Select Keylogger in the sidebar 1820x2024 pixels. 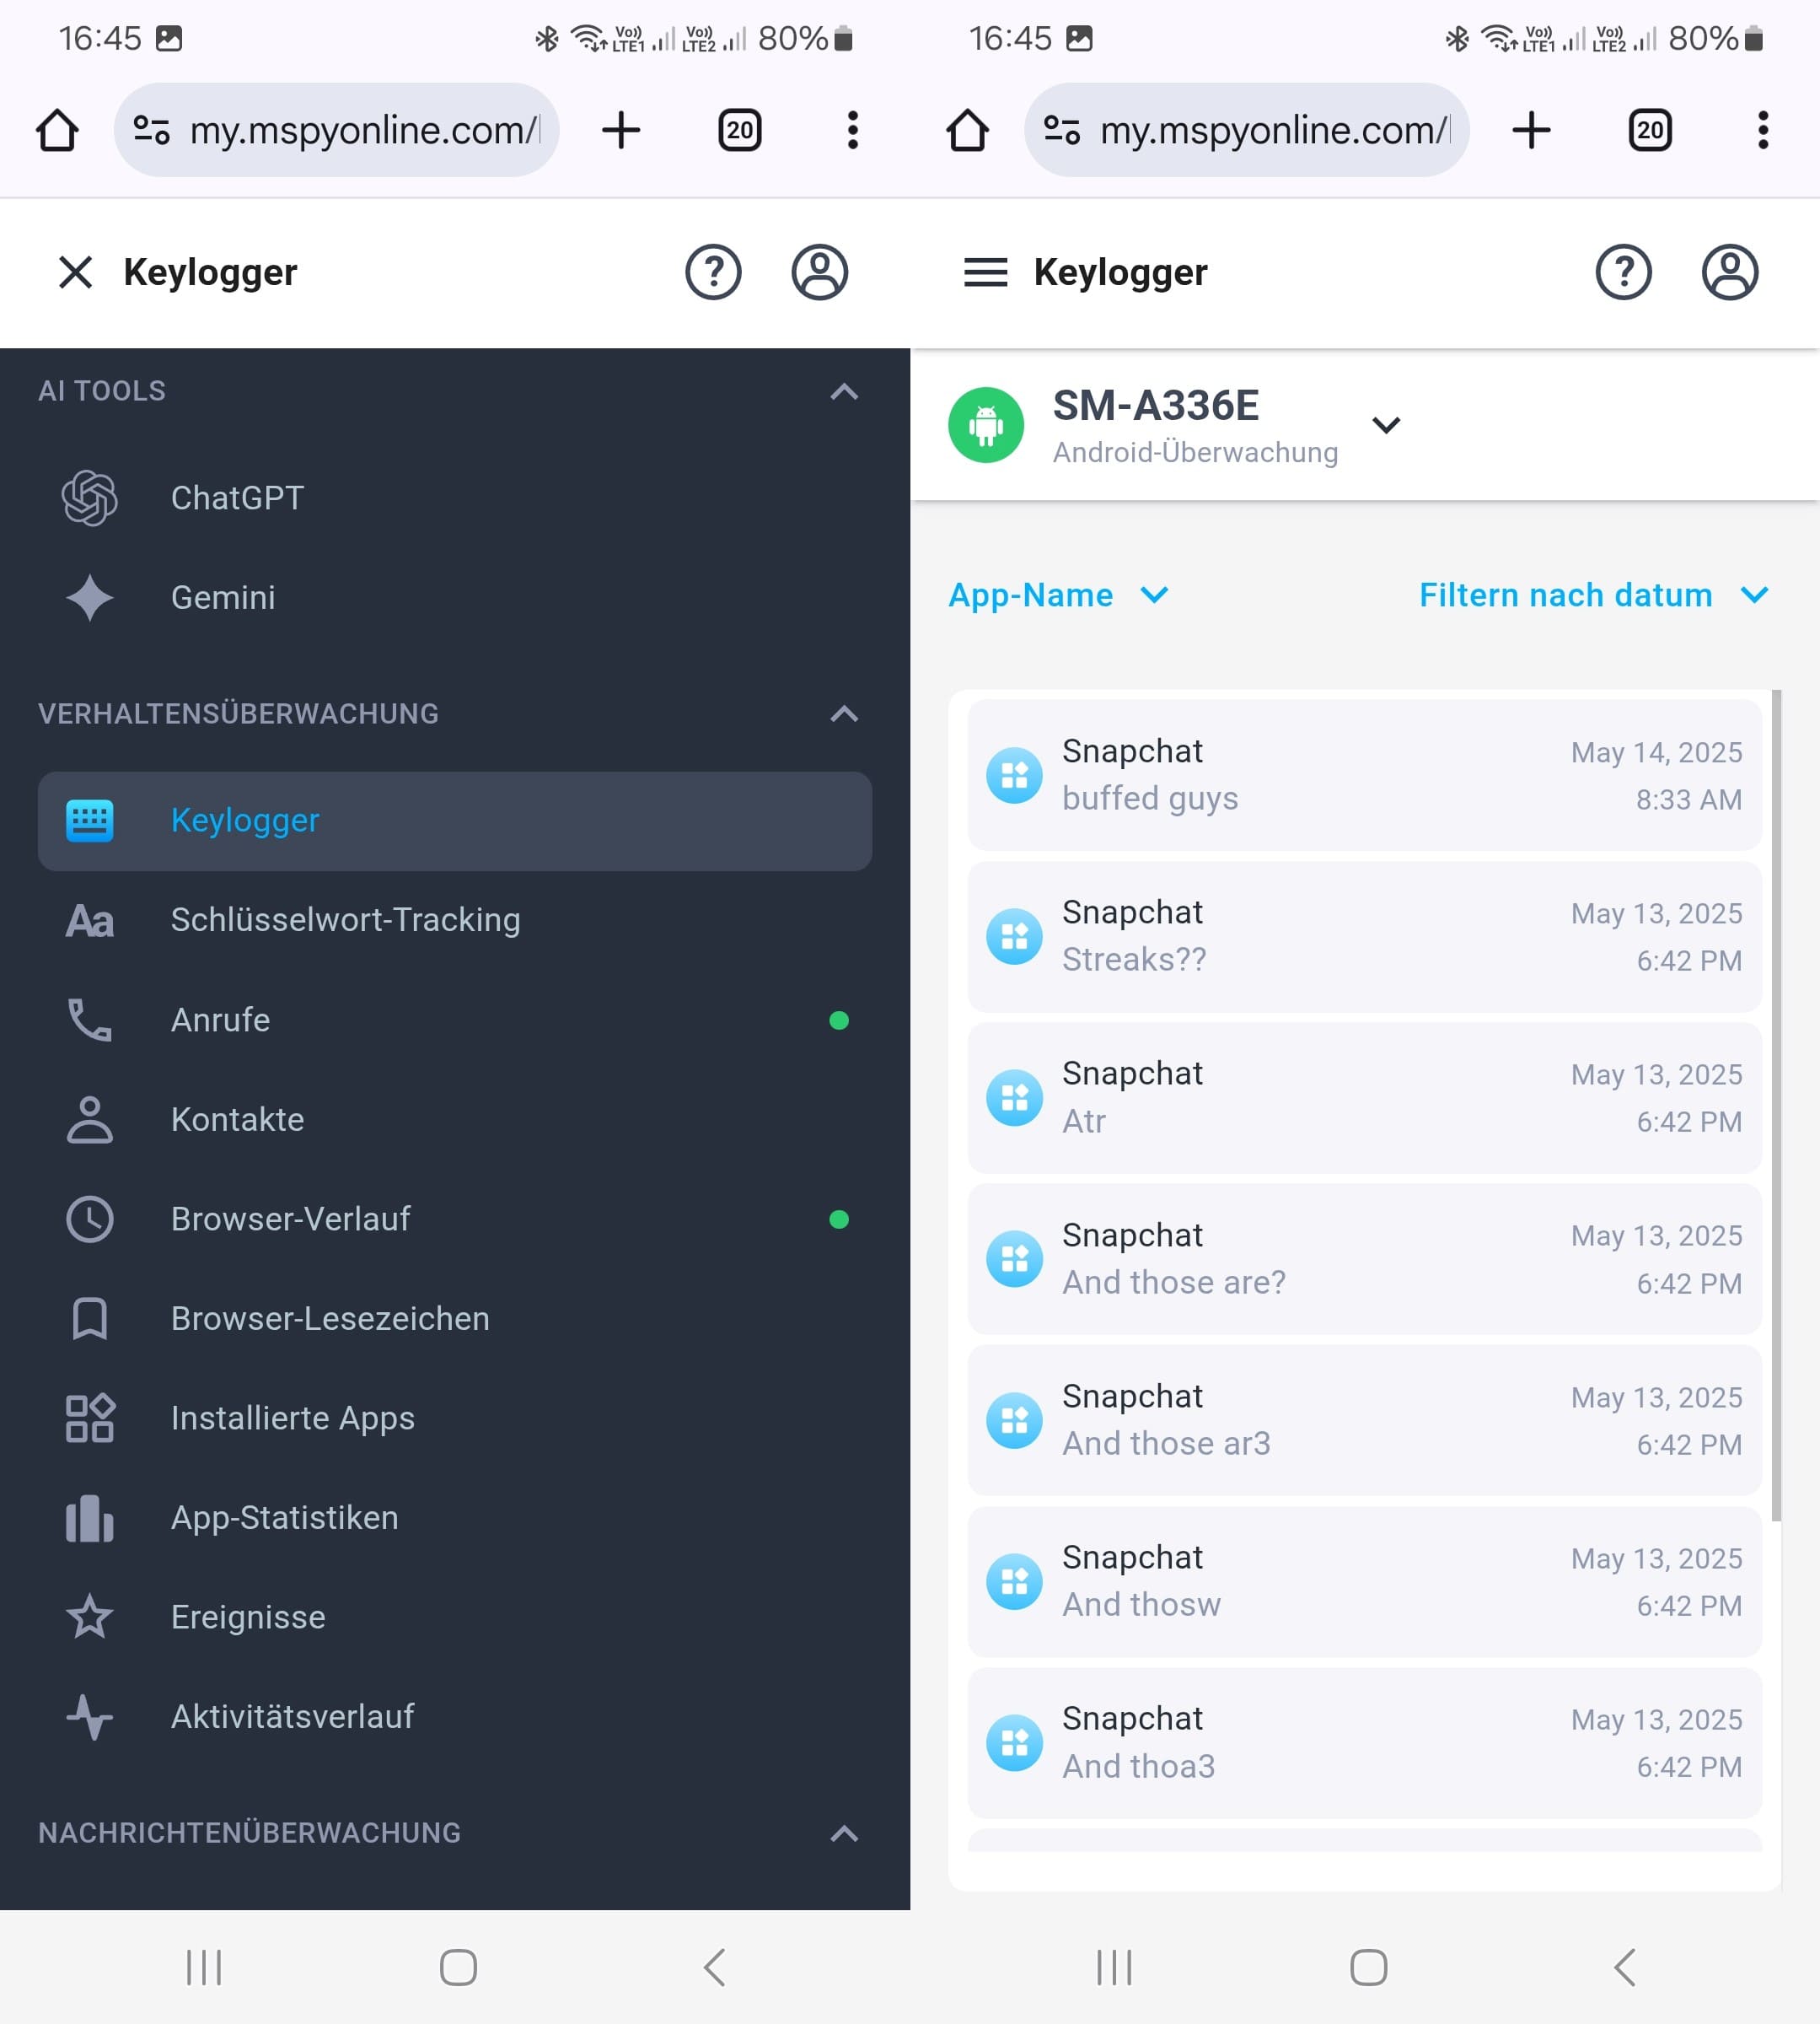[x=455, y=821]
